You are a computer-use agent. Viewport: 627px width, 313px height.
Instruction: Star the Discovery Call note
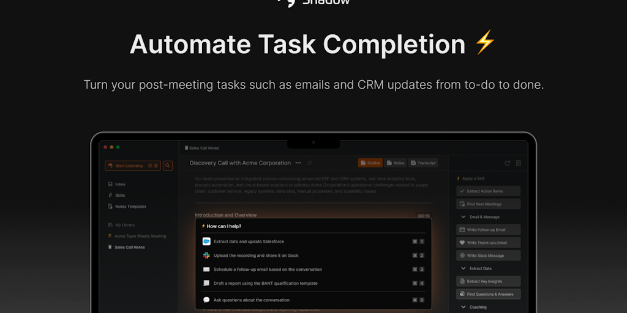309,163
